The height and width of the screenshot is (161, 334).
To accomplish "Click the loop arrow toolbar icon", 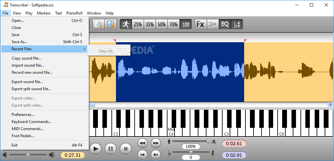I will point(213,24).
